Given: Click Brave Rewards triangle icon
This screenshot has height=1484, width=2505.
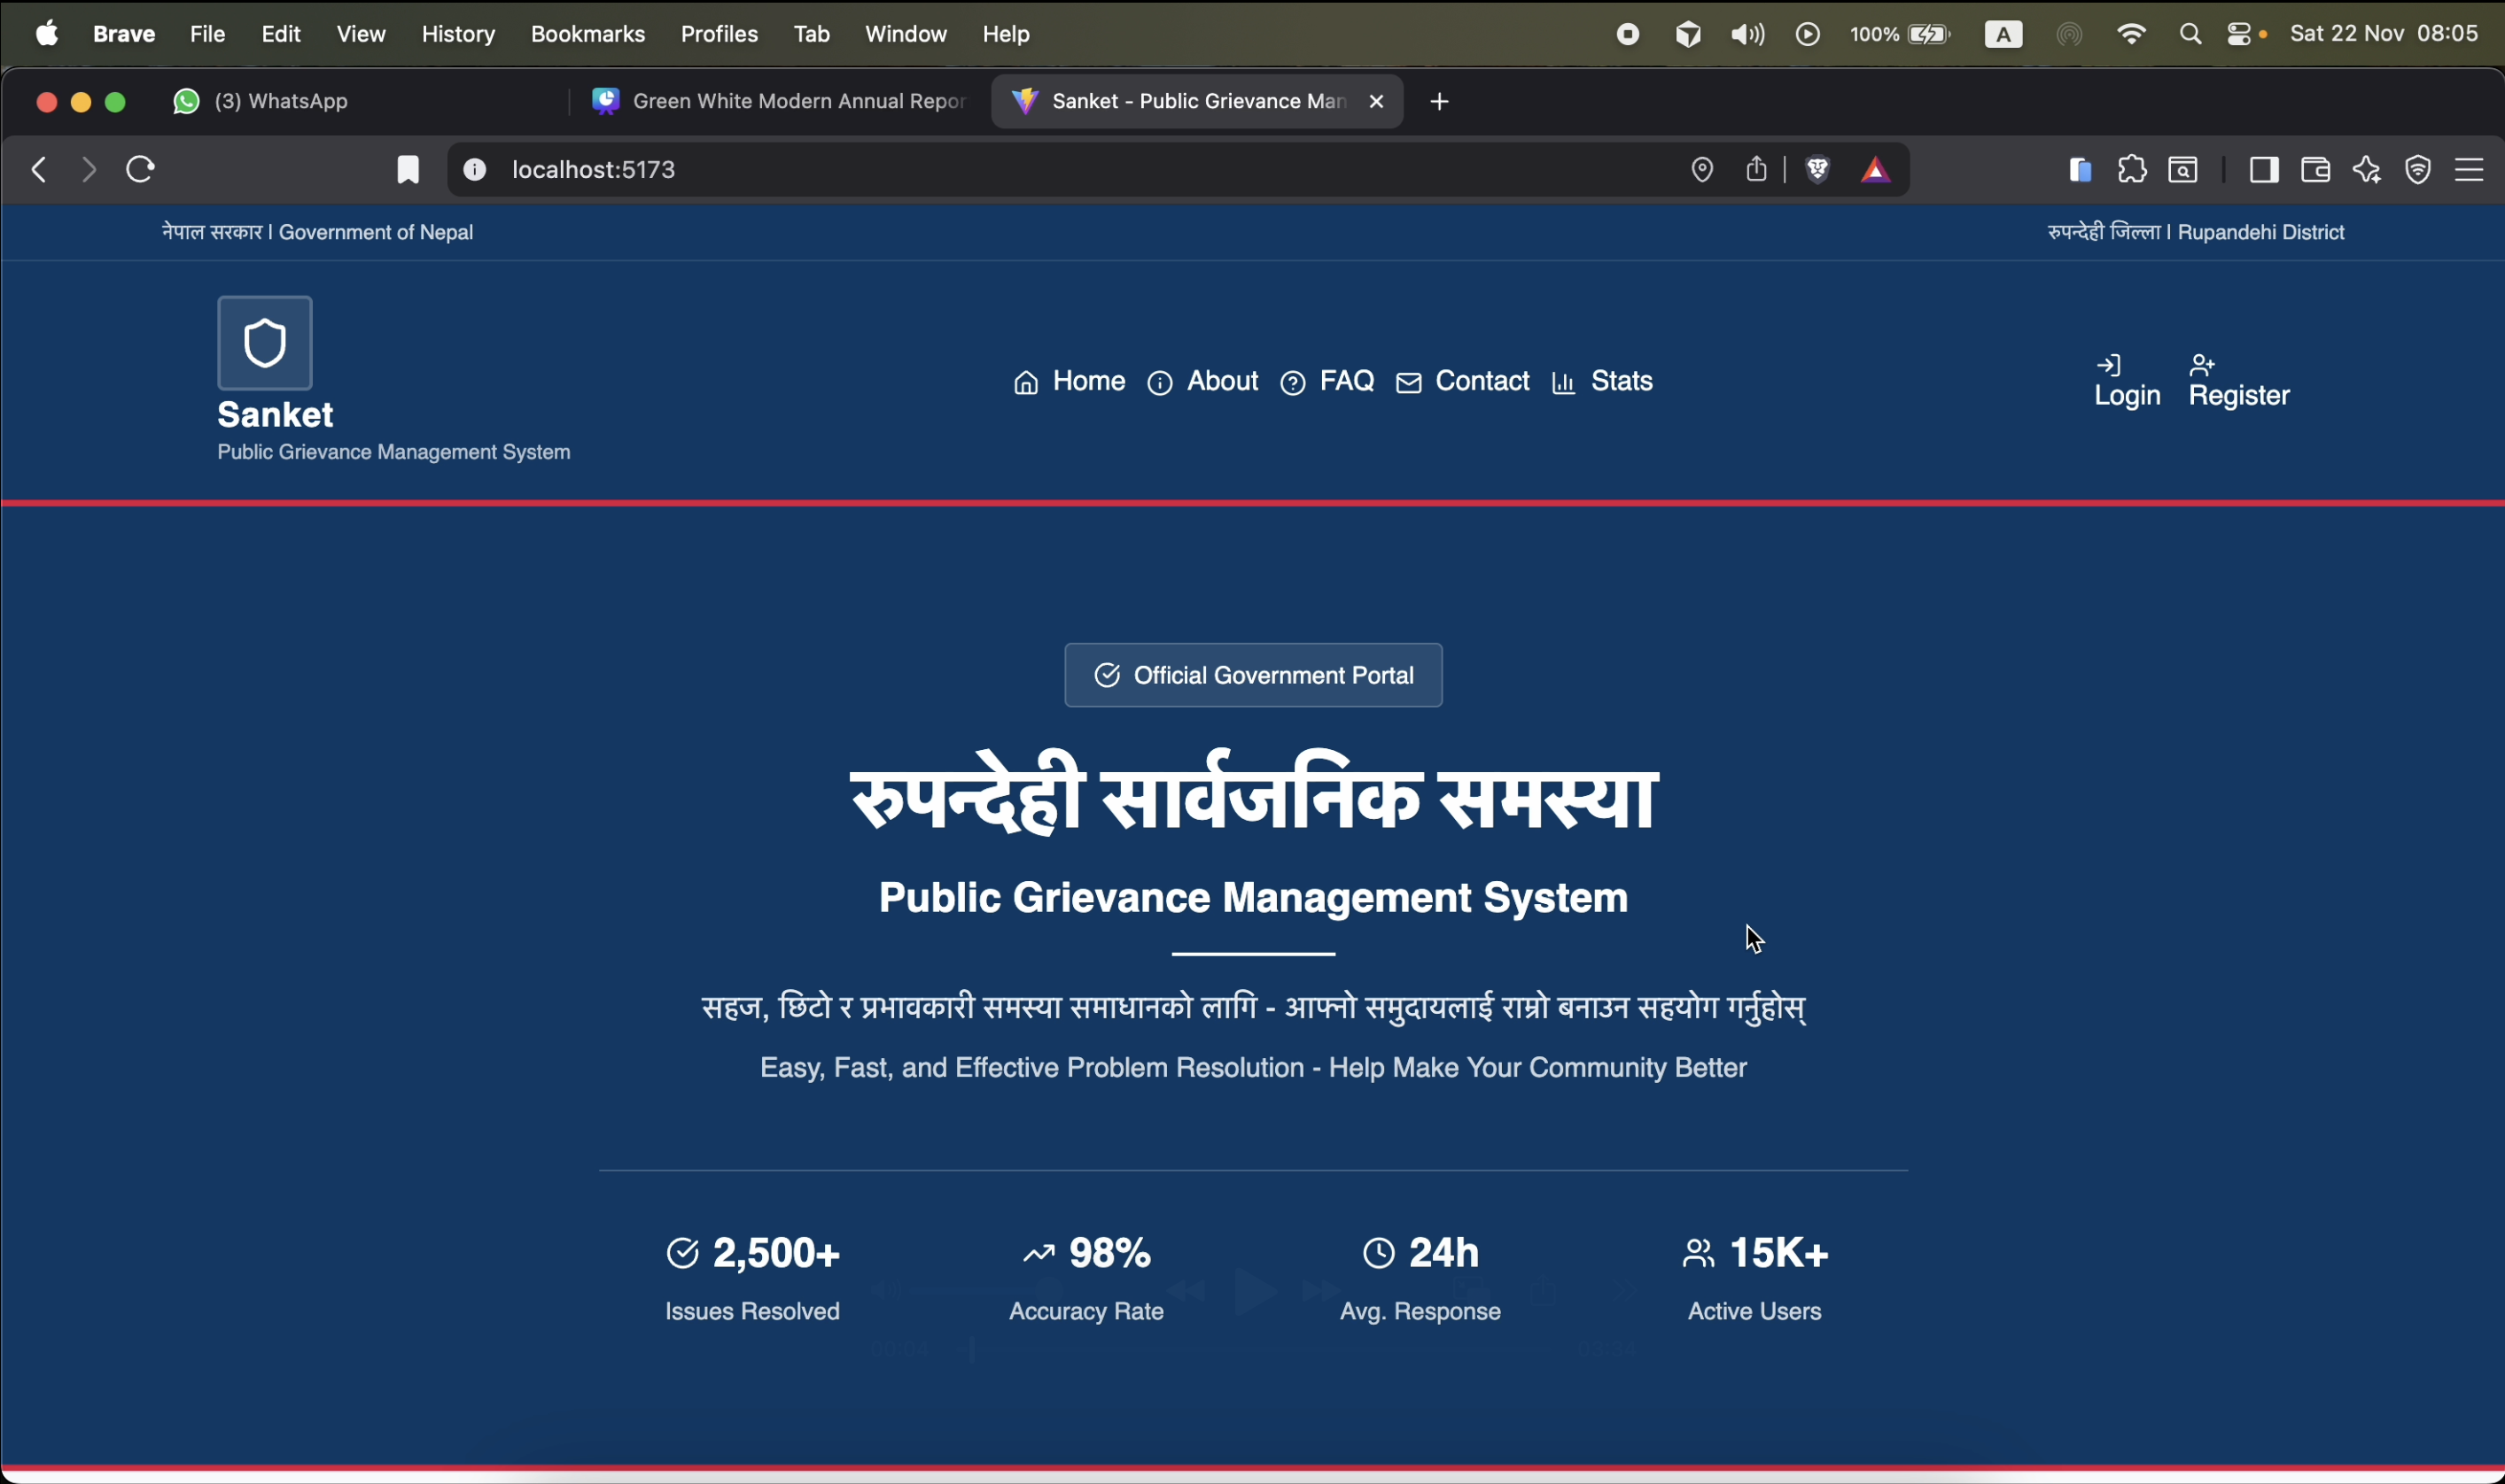Looking at the screenshot, I should point(1874,170).
